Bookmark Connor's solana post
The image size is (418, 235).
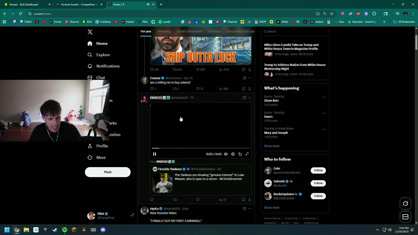tap(244, 88)
